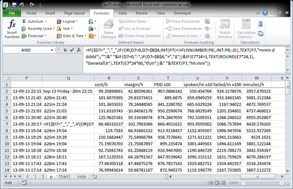This screenshot has width=293, height=189.
Task: Open the Financial functions list
Action: [x=34, y=36]
